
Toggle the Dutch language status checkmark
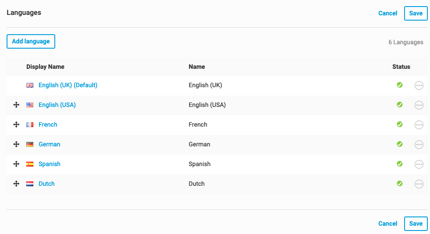(x=400, y=184)
